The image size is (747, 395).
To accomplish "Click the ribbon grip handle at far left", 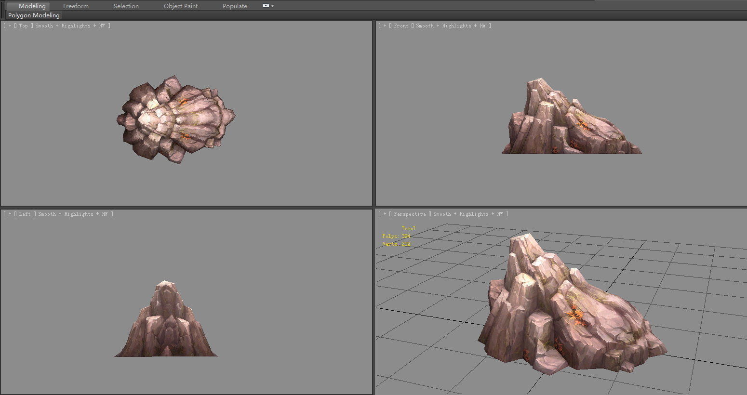I will point(2,10).
